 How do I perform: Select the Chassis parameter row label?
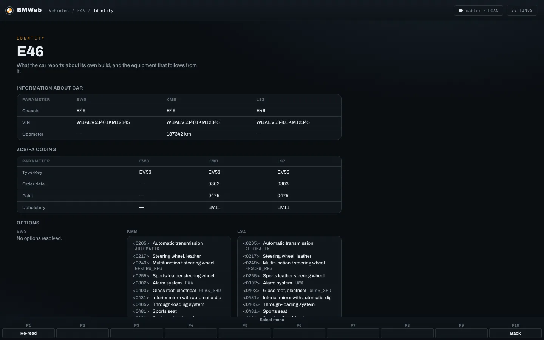[x=31, y=111]
